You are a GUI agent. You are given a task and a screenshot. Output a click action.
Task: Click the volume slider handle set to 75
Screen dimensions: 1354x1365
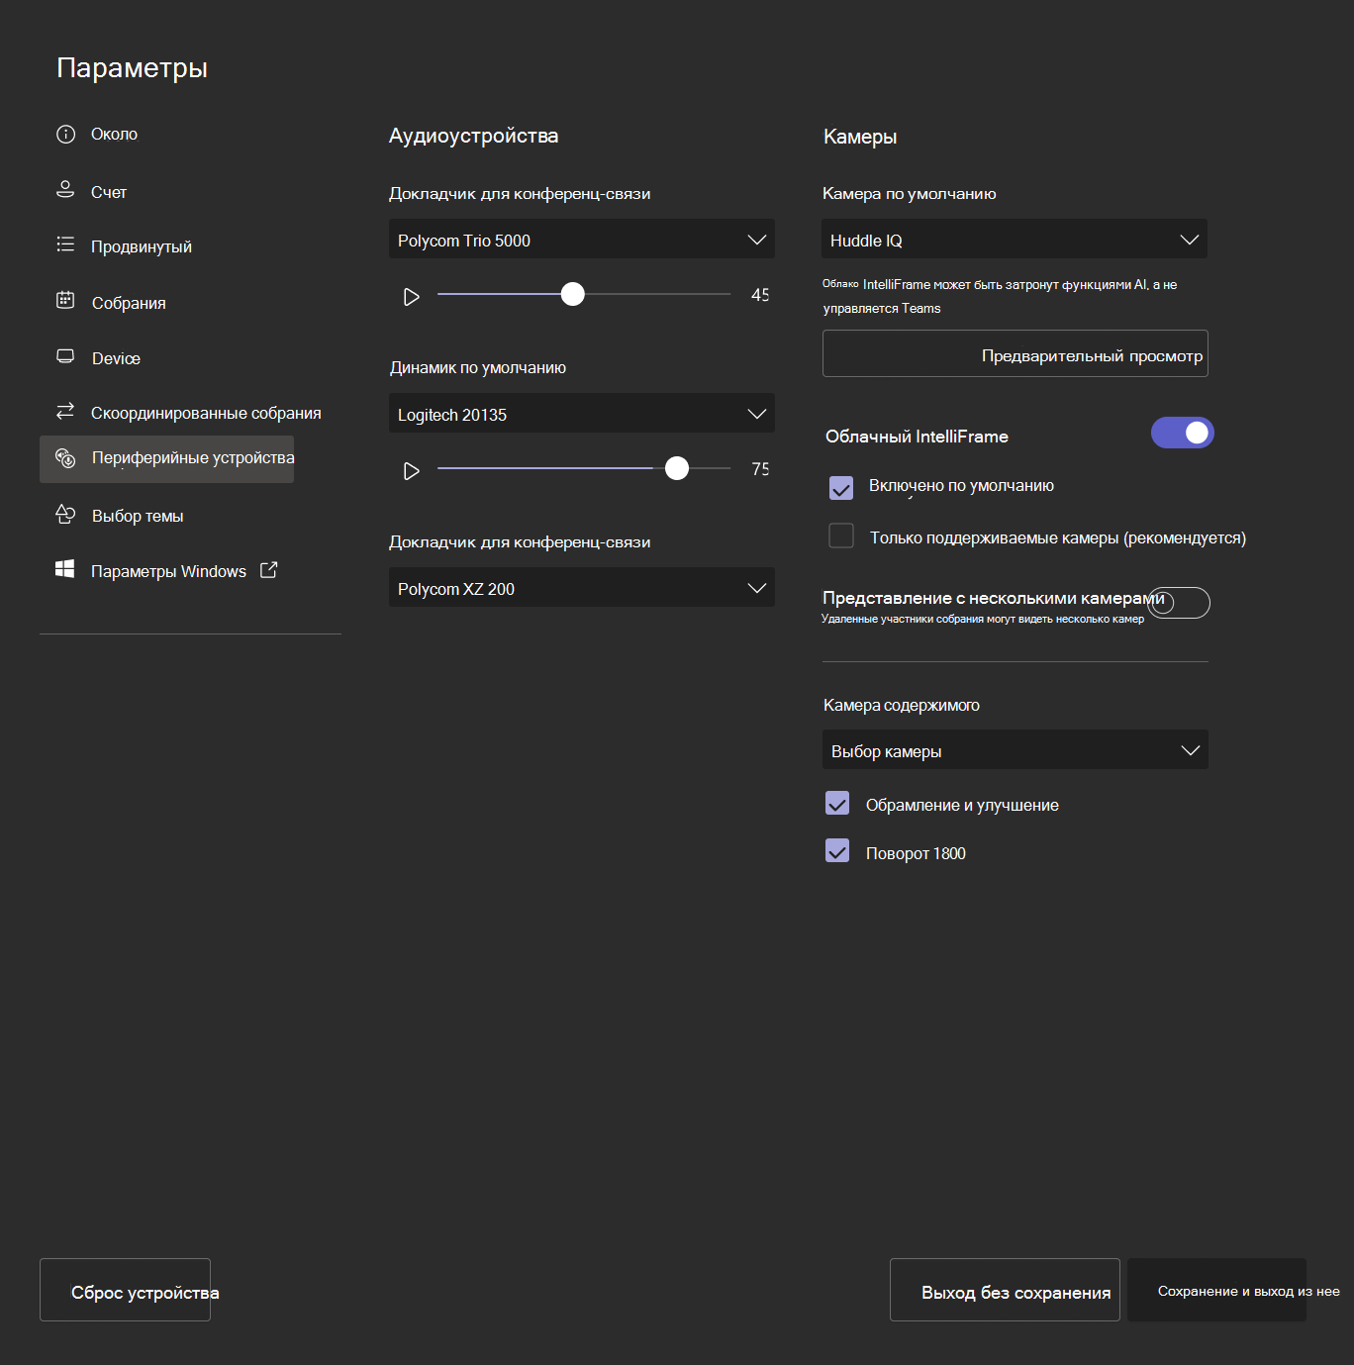point(677,468)
